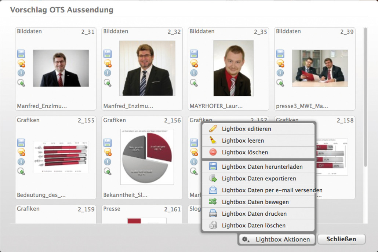Choose 'Lightbox Daten per e-mail versenden'
Viewport: 378px width, 252px height.
tap(258, 190)
